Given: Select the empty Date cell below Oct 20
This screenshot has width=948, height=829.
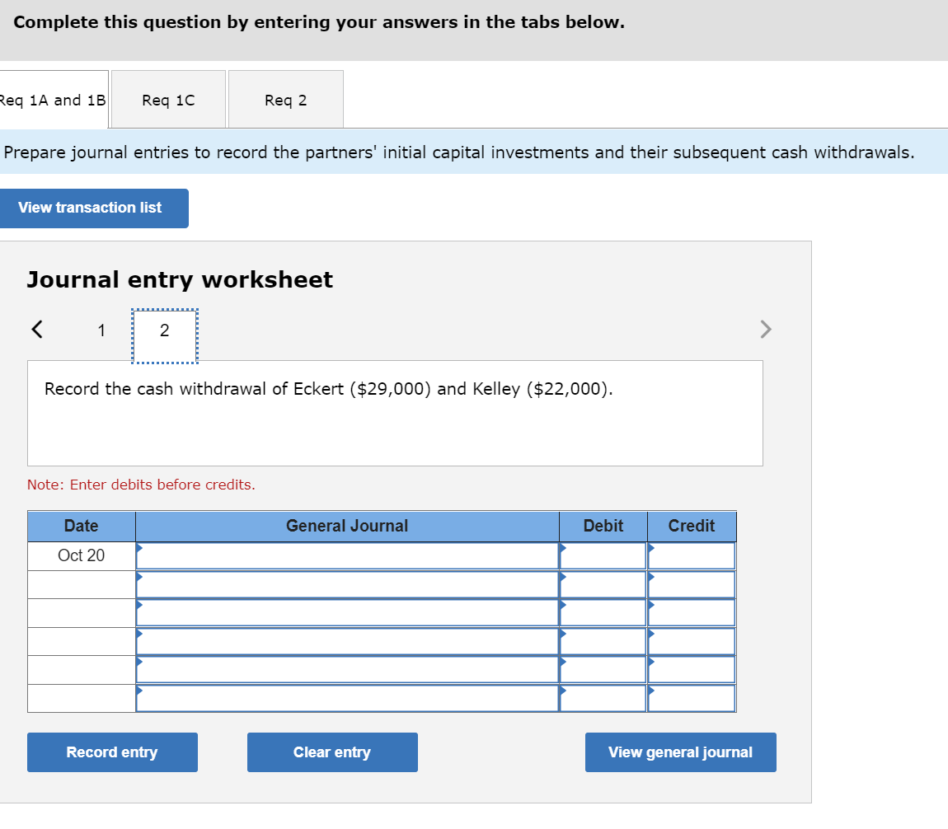Looking at the screenshot, I should (81, 584).
